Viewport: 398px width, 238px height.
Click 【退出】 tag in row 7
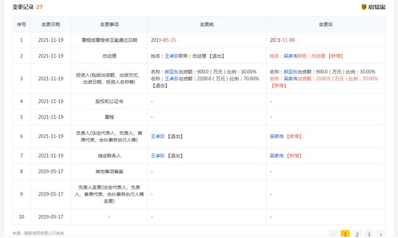[175, 156]
